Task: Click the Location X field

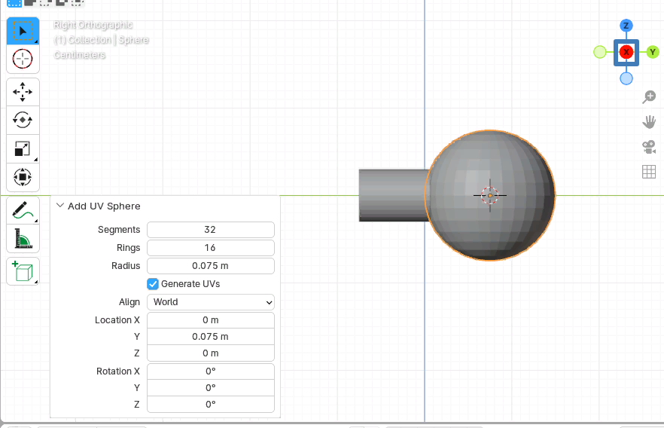Action: tap(211, 320)
